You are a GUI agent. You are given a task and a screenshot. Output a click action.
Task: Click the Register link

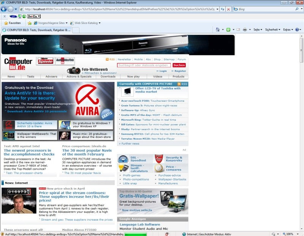180,71
